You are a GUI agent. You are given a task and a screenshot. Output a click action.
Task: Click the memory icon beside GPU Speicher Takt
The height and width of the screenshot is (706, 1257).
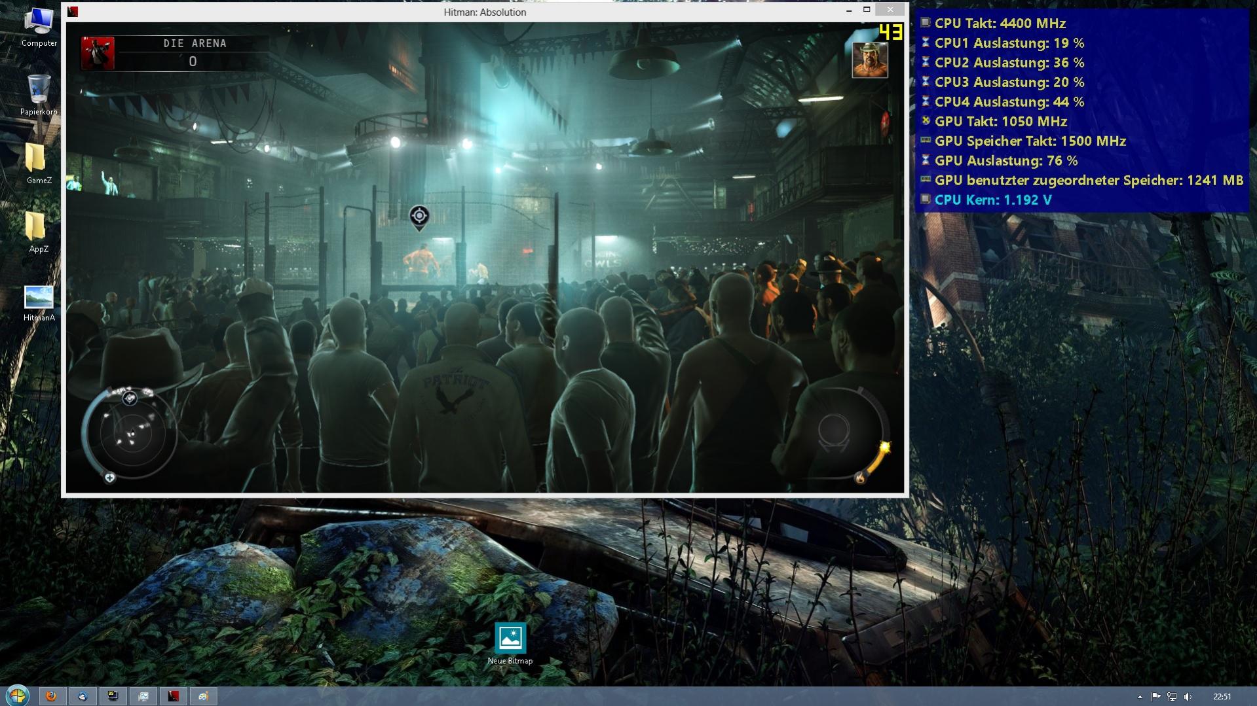point(925,140)
